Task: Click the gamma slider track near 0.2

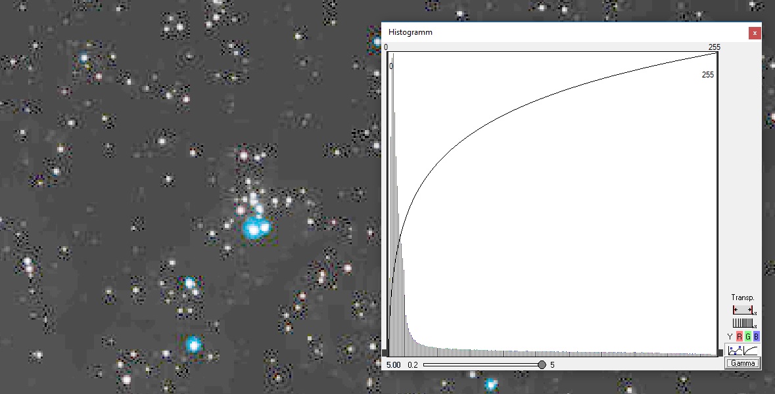Action: [427, 364]
